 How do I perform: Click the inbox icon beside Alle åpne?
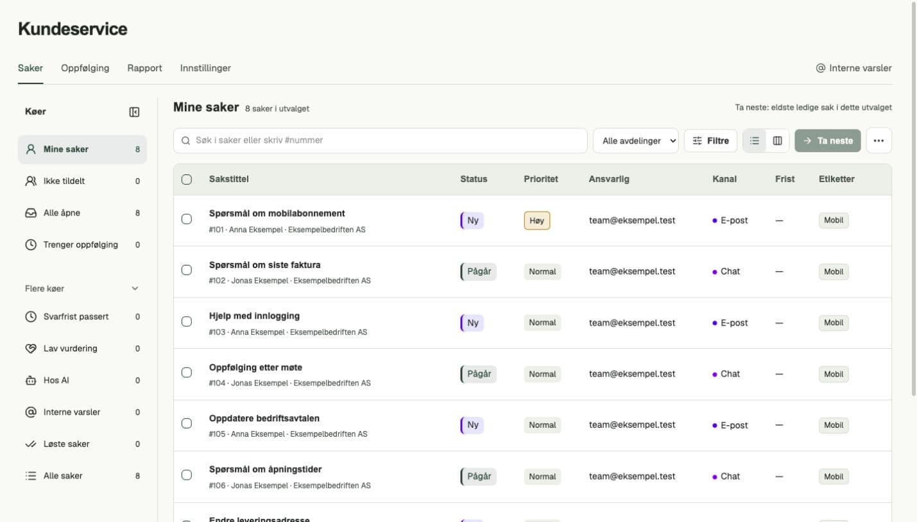31,213
